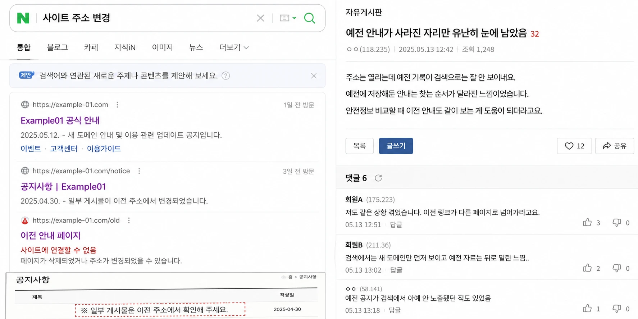
Task: Share the post with 공유 button
Action: [614, 146]
